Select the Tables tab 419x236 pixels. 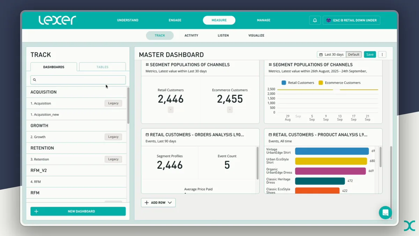tap(102, 67)
